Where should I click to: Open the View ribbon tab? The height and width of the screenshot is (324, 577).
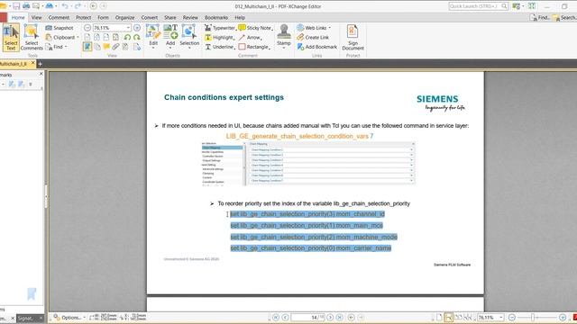[36, 18]
